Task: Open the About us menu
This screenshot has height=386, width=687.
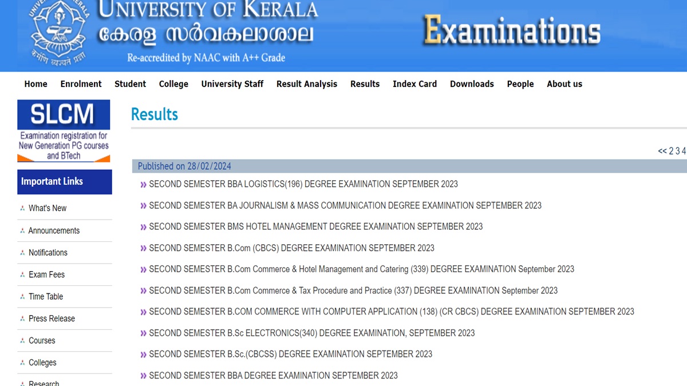Action: tap(564, 83)
